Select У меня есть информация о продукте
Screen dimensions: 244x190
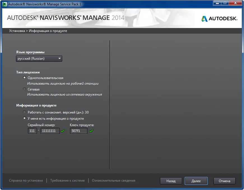point(25,118)
